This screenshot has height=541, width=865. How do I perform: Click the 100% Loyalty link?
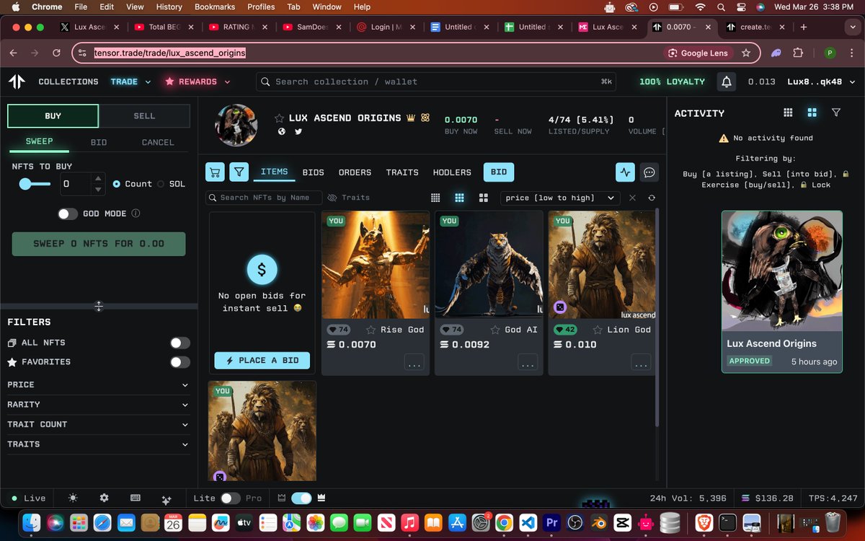(672, 82)
